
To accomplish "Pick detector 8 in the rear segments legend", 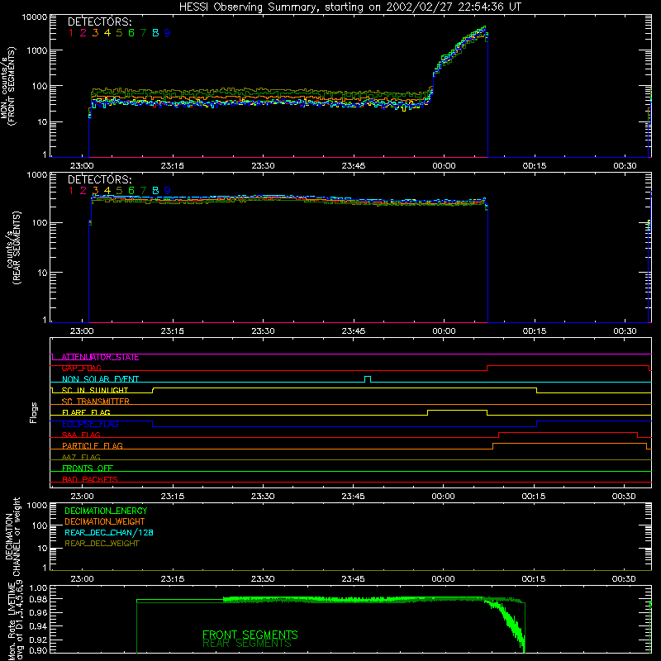I will 155,191.
